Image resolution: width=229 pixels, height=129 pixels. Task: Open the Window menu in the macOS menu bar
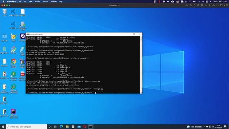pyautogui.click(x=53, y=1)
